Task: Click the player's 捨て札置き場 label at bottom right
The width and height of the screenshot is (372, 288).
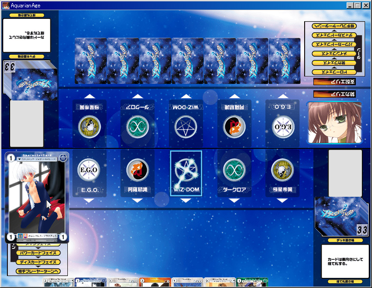Action: [345, 282]
